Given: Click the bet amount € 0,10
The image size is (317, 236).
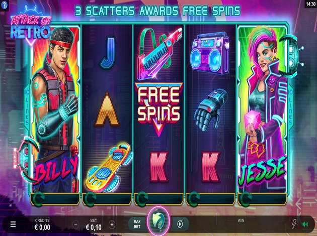Looking at the screenshot, I should (94, 227).
